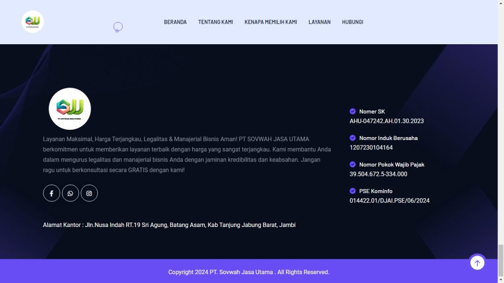Open the TENTANG KAMI menu item

(216, 22)
